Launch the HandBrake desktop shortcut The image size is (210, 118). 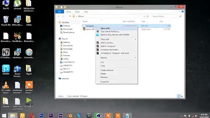pyautogui.click(x=17, y=37)
